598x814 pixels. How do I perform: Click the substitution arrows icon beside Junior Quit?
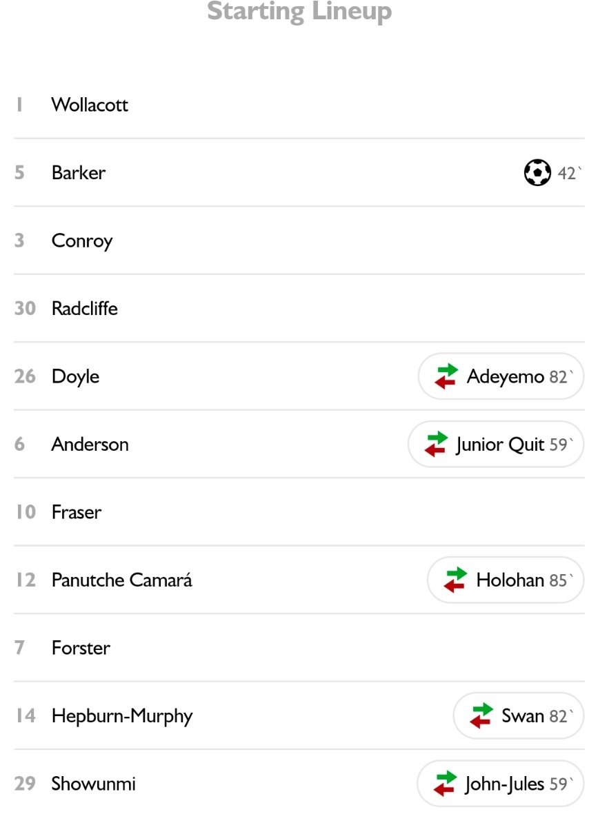click(436, 445)
